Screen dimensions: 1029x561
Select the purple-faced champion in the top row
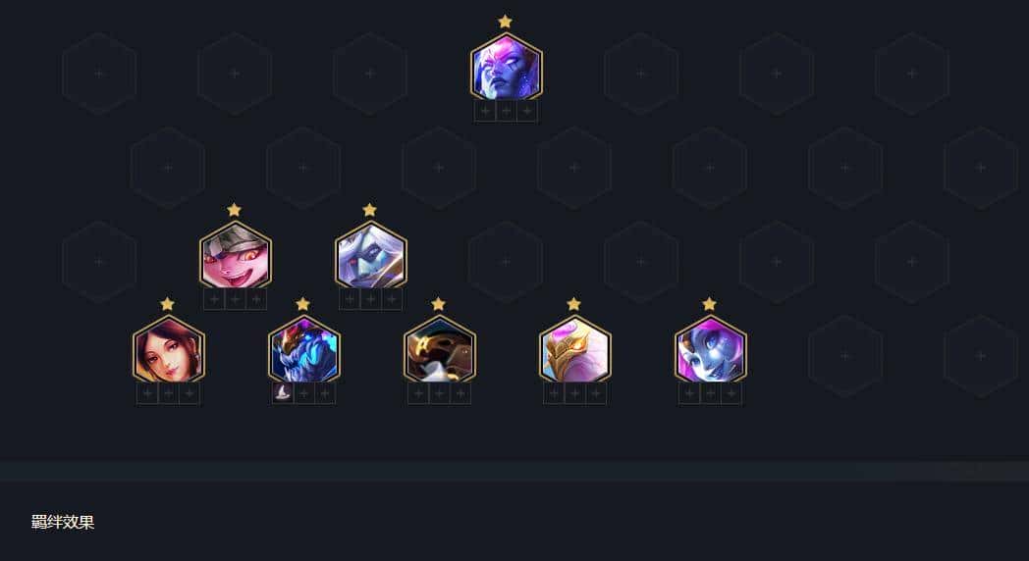(x=506, y=67)
